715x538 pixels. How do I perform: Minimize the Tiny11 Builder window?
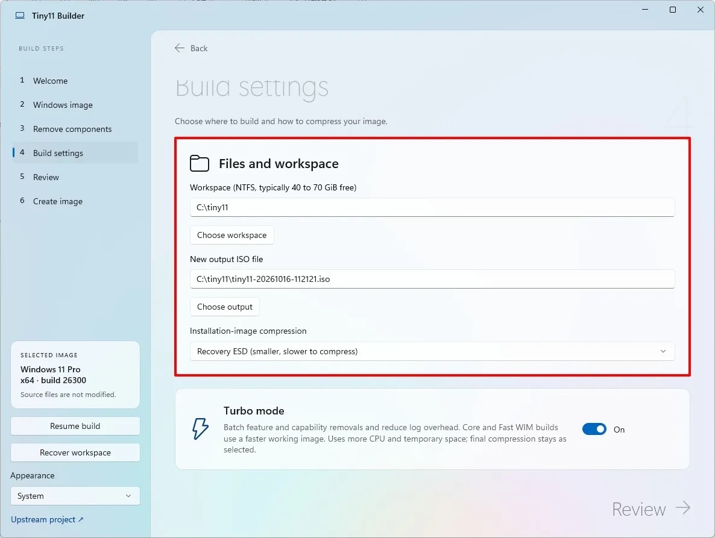(x=645, y=10)
